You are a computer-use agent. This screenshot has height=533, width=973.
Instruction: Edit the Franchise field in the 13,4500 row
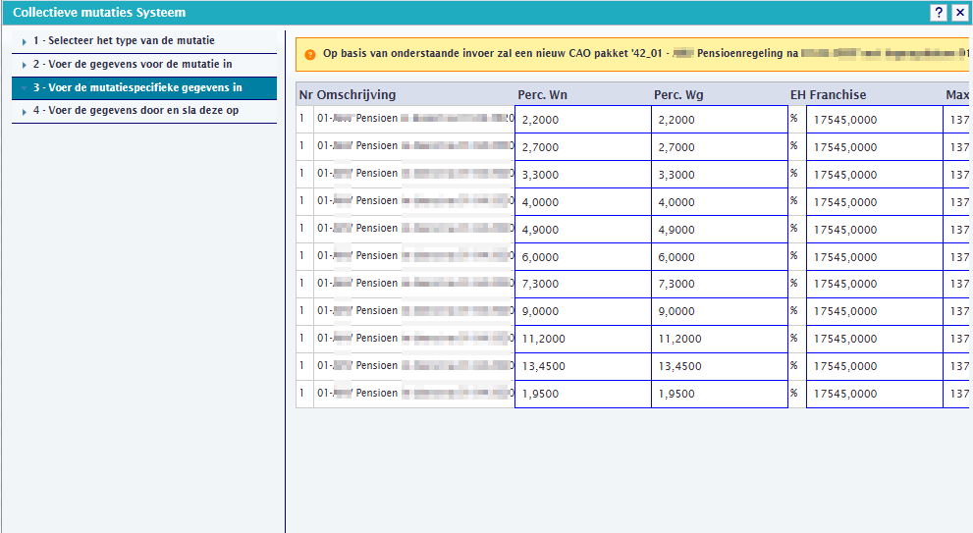875,366
